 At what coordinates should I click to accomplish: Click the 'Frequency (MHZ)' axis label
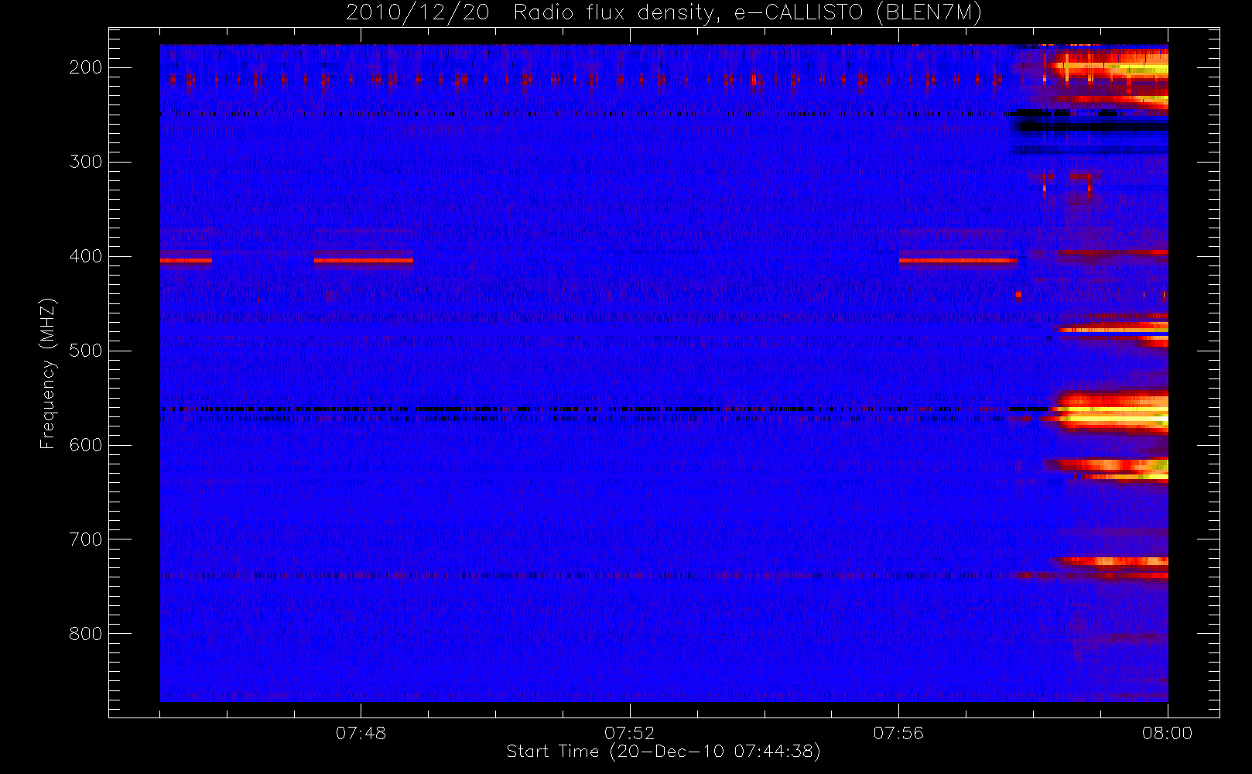[x=48, y=373]
